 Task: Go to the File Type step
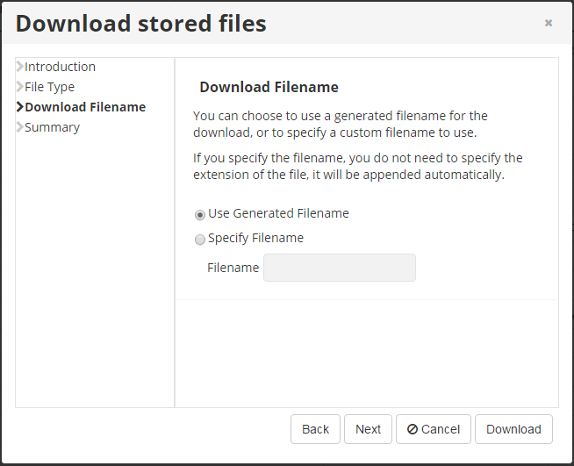click(49, 87)
